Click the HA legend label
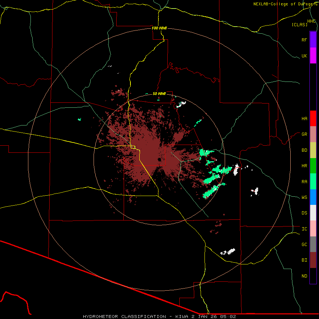Viewport: 319px width, 319px height. click(x=304, y=119)
